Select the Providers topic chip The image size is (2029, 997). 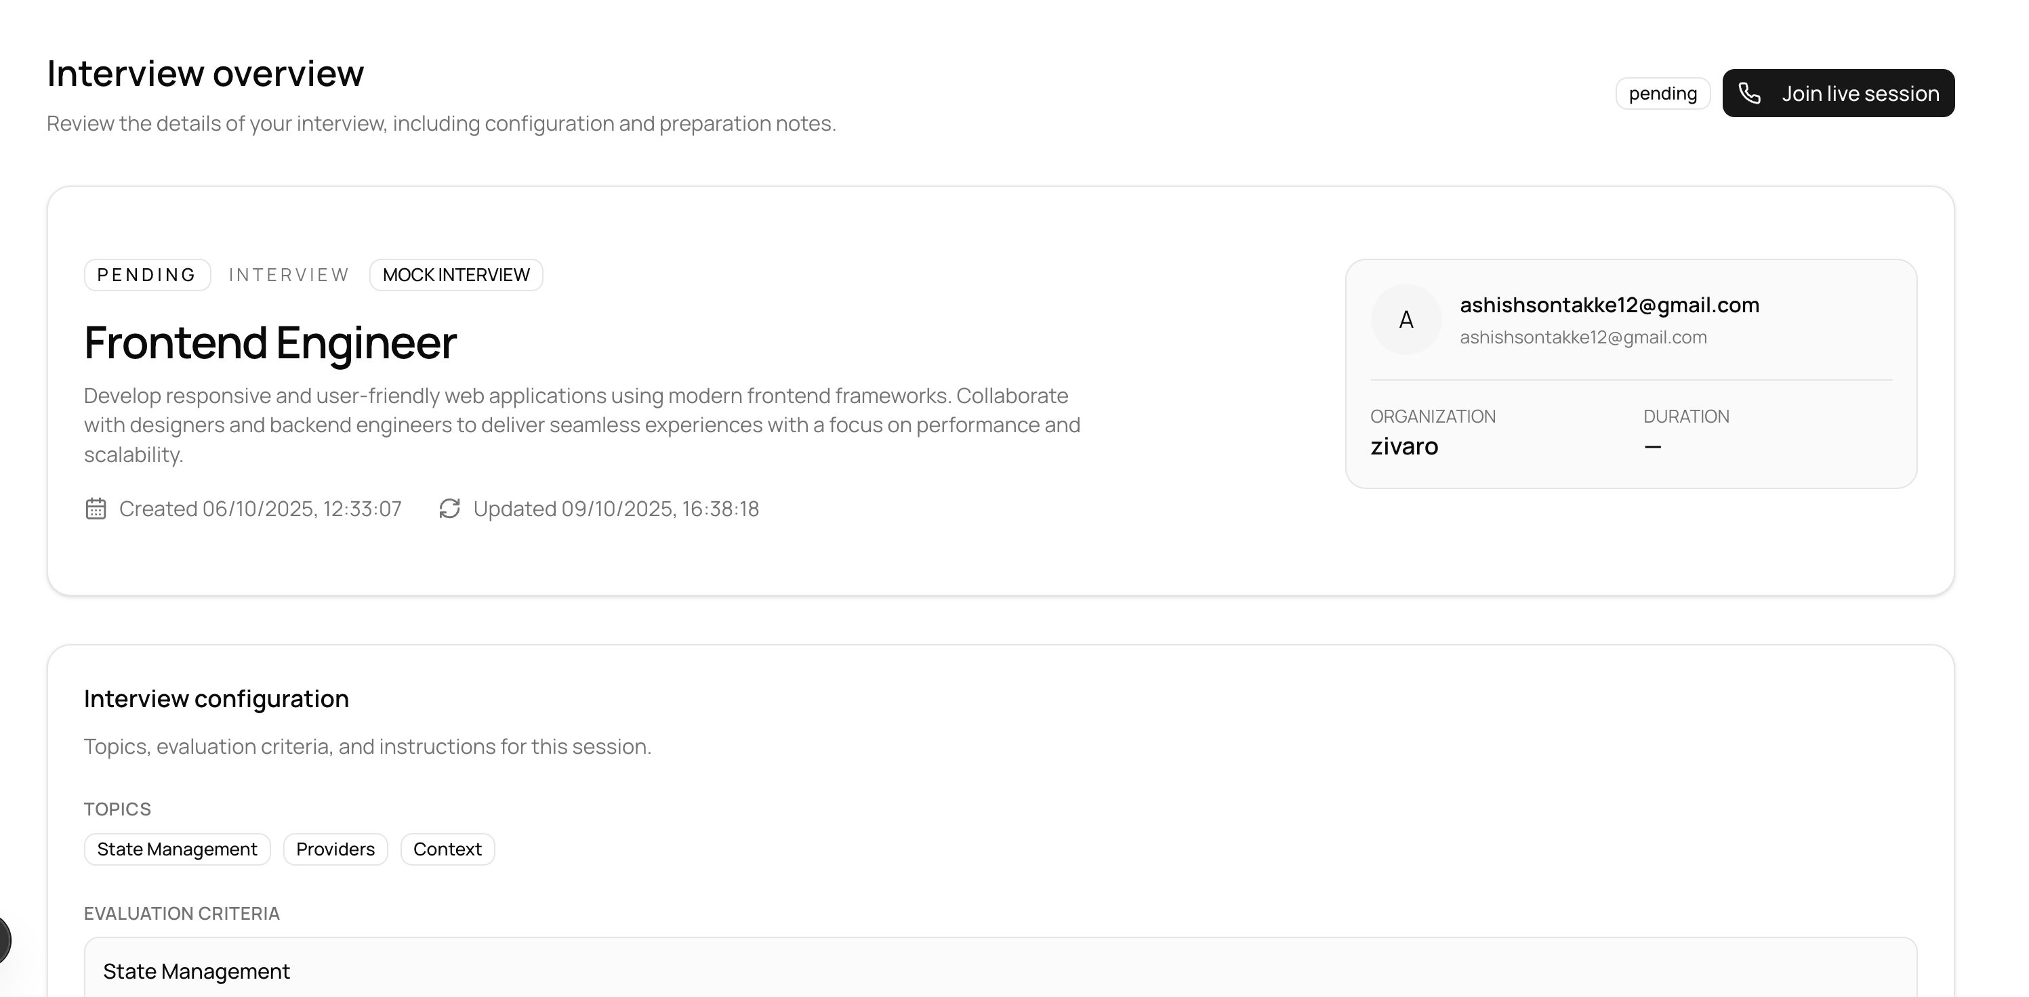[x=335, y=849]
